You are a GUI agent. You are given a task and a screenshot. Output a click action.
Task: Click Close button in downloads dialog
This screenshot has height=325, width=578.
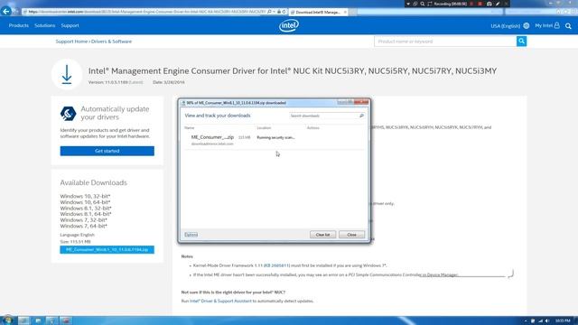click(351, 235)
